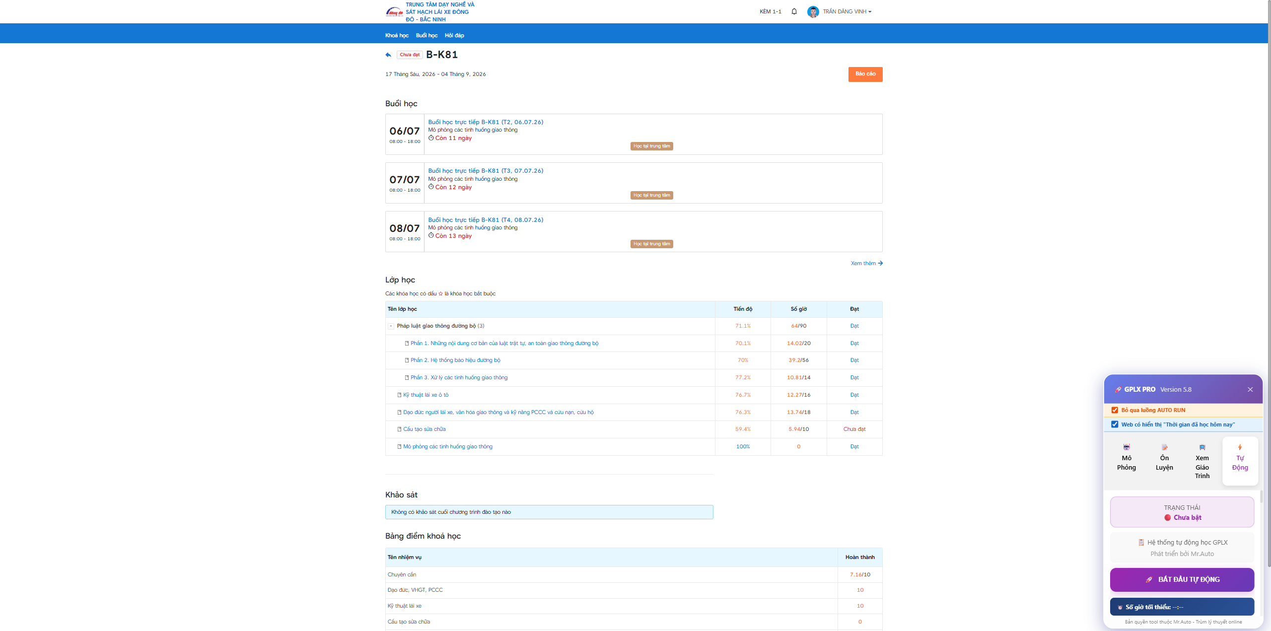
Task: Click the Học tại trung tâm tag for 07/07
Action: tap(652, 195)
